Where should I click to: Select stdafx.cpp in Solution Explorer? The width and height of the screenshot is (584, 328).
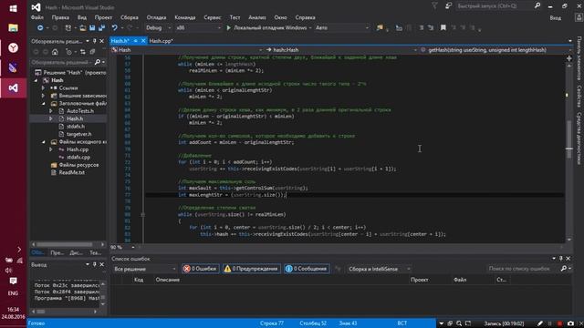click(78, 158)
